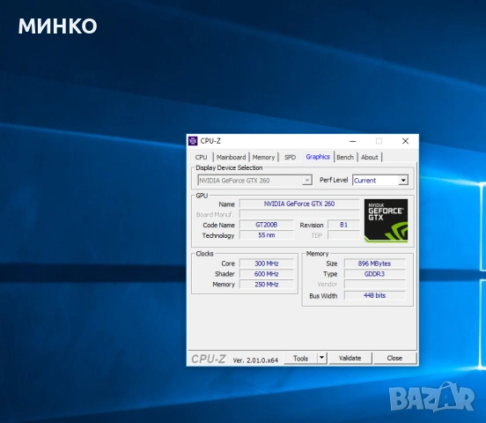Click the GPU Name field value
Image resolution: width=486 pixels, height=423 pixels.
tap(299, 204)
